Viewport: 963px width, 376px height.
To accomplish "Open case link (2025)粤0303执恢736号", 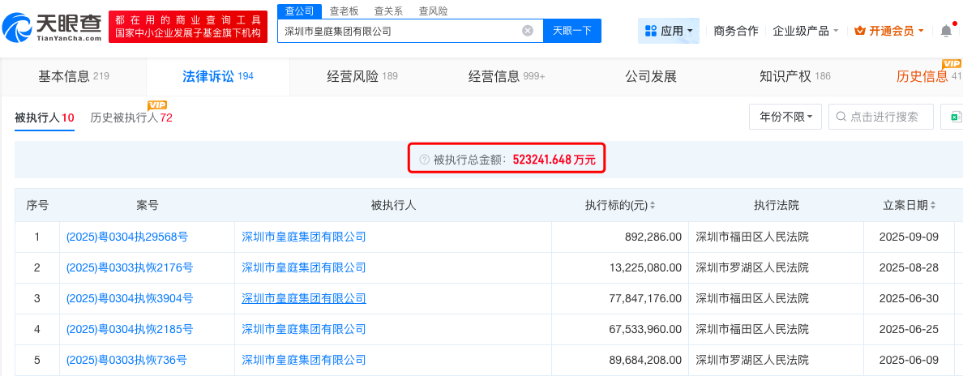I will tap(126, 360).
